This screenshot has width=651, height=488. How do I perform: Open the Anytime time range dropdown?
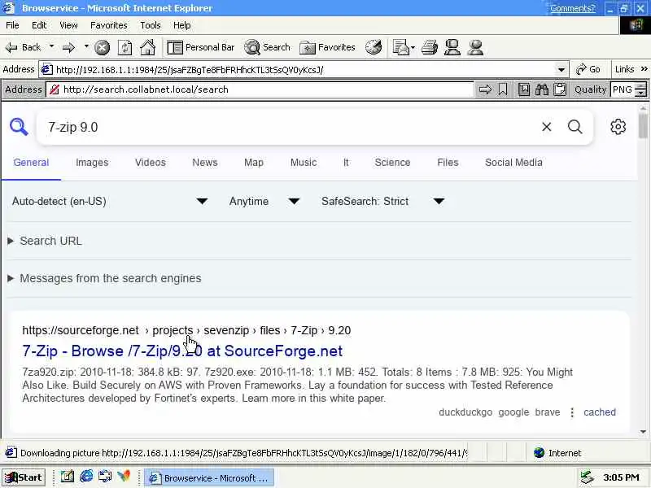pyautogui.click(x=264, y=201)
